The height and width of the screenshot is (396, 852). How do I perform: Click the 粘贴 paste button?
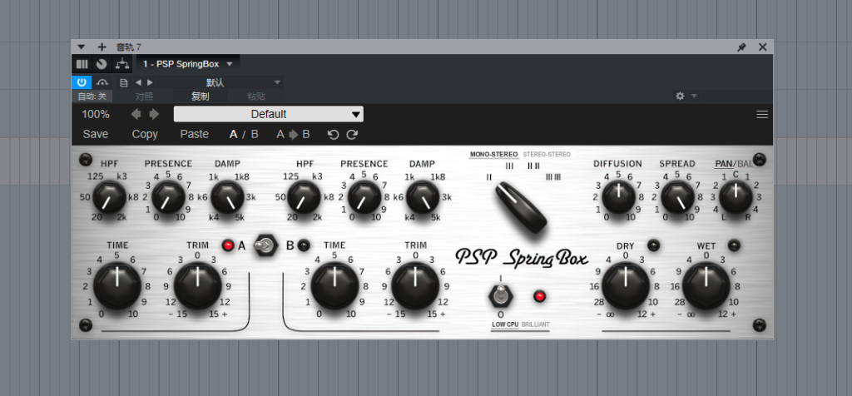click(x=256, y=97)
